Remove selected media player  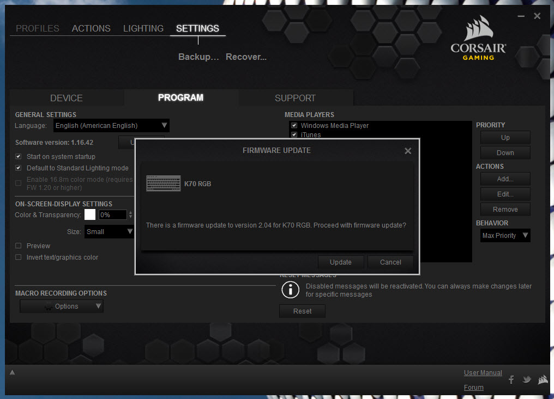[505, 209]
